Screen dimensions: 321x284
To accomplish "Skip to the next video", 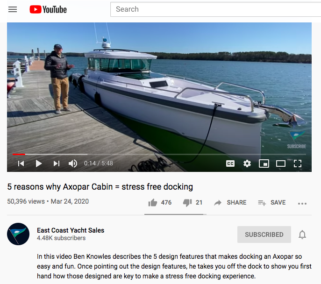I will click(57, 163).
